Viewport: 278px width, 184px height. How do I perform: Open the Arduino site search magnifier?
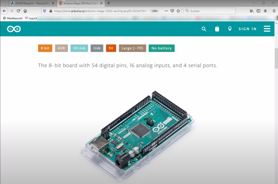tap(204, 29)
